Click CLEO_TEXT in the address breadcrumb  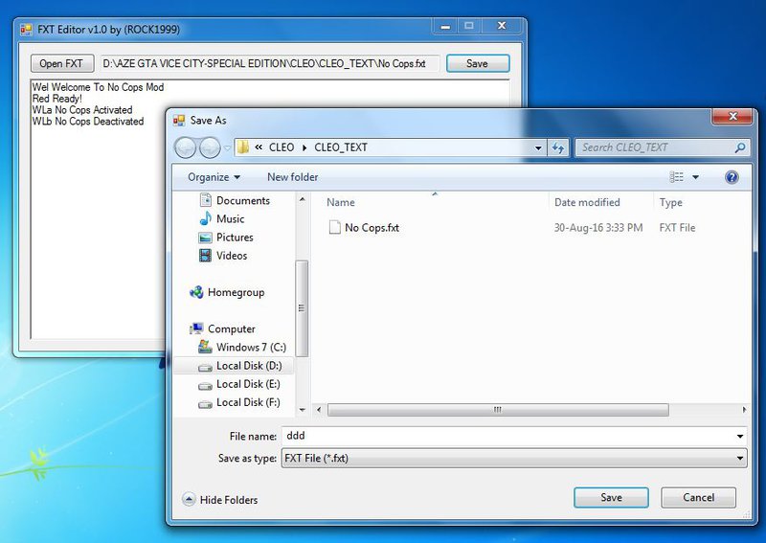tap(341, 147)
